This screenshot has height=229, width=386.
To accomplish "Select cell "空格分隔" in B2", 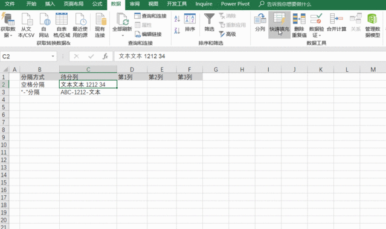I will pos(39,84).
